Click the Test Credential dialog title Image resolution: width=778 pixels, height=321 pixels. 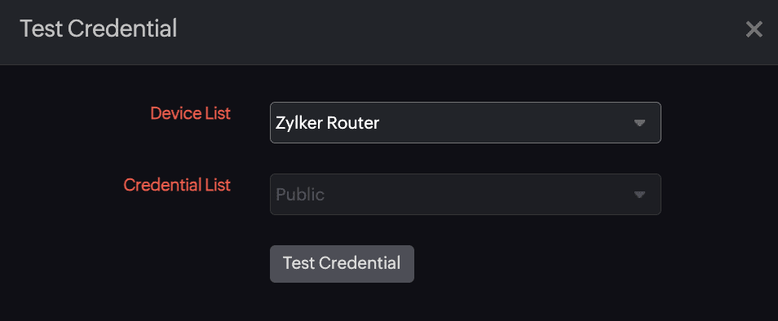(x=98, y=29)
